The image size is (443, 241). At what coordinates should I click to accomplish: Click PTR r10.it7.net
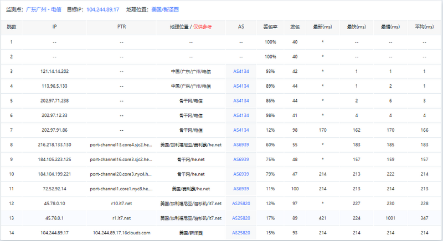[121, 203]
